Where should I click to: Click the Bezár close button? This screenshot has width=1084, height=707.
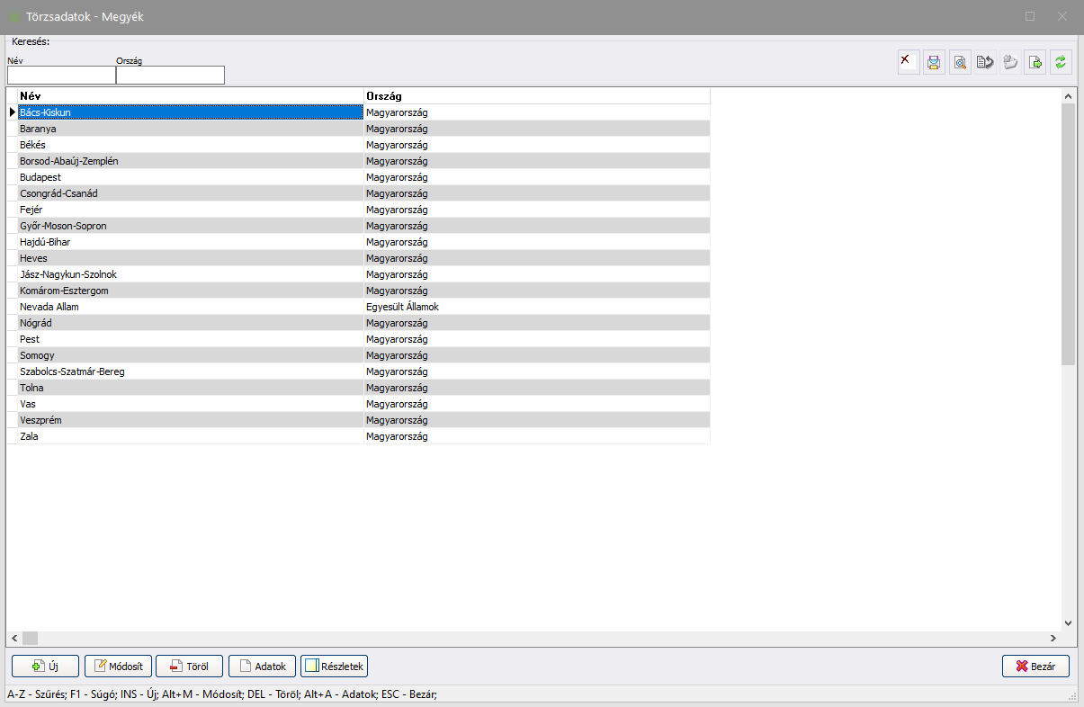click(1035, 667)
